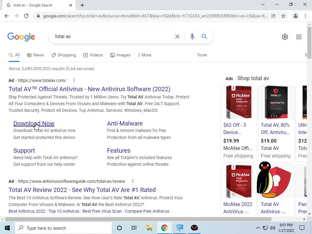The height and width of the screenshot is (234, 312).
Task: Open a new tab with the plus button
Action: pos(82,5)
